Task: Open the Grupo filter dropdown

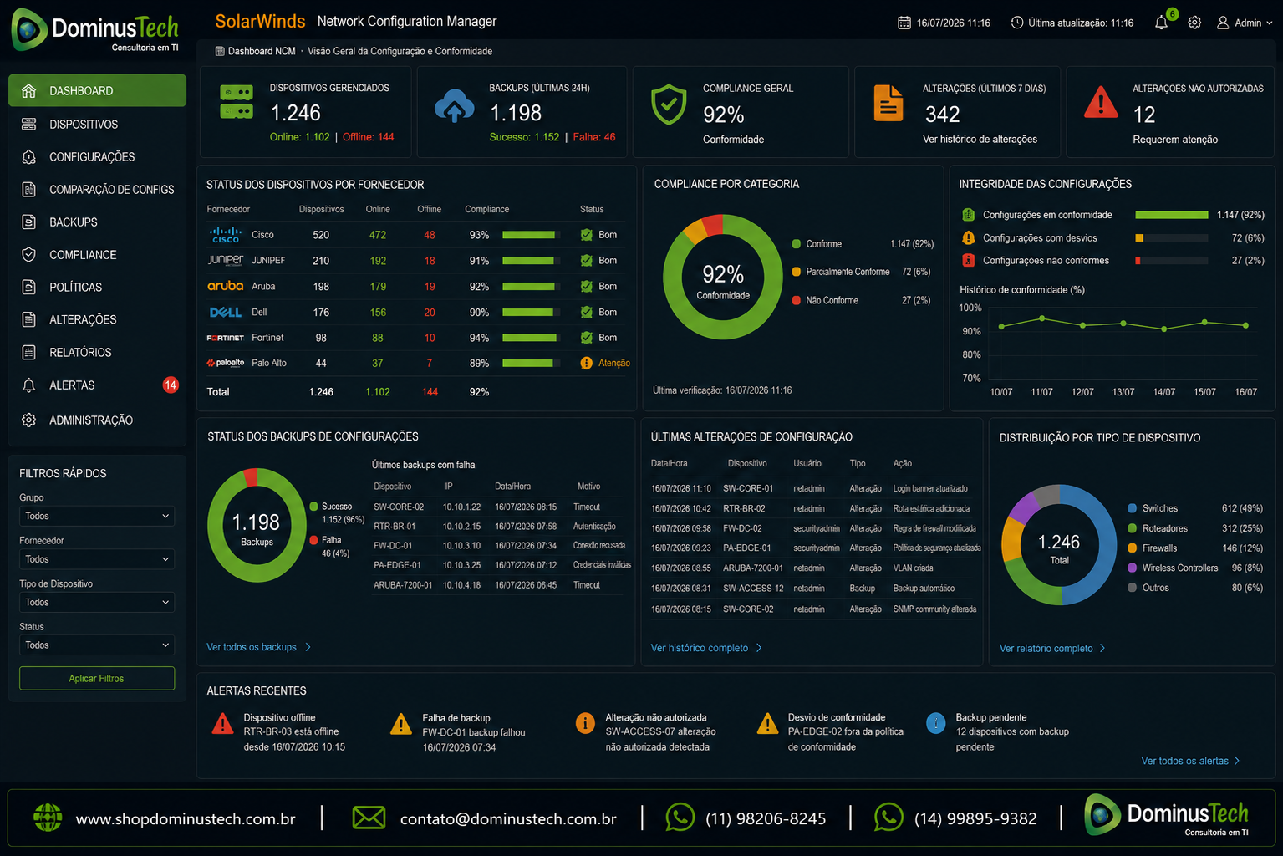Action: pos(97,516)
